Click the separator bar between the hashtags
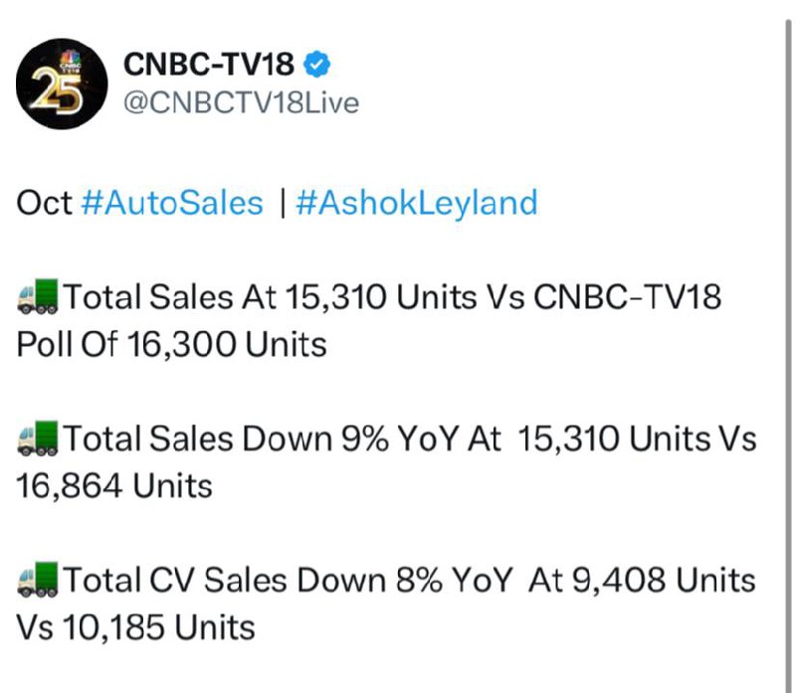The height and width of the screenshot is (693, 796). (283, 203)
